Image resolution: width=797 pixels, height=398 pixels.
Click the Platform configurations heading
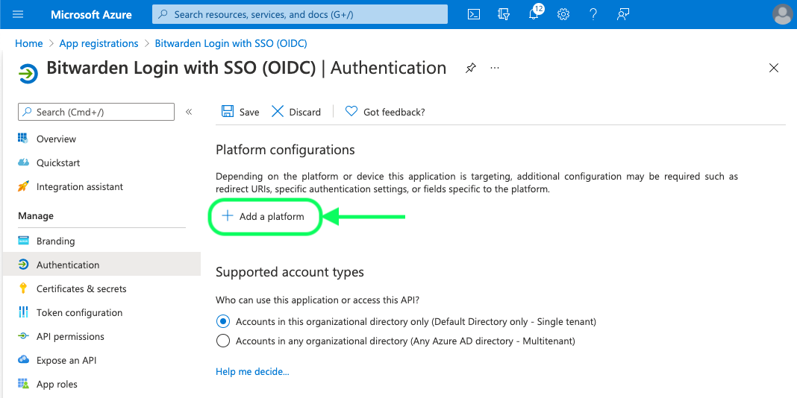tap(285, 150)
